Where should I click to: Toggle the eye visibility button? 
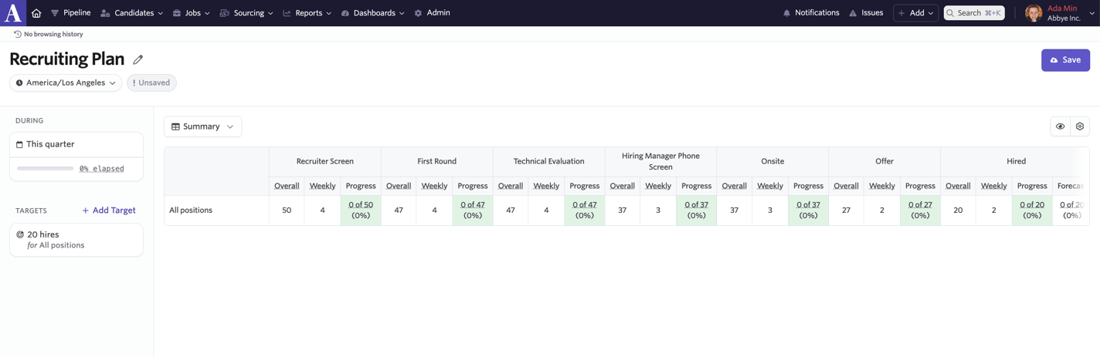pos(1060,126)
